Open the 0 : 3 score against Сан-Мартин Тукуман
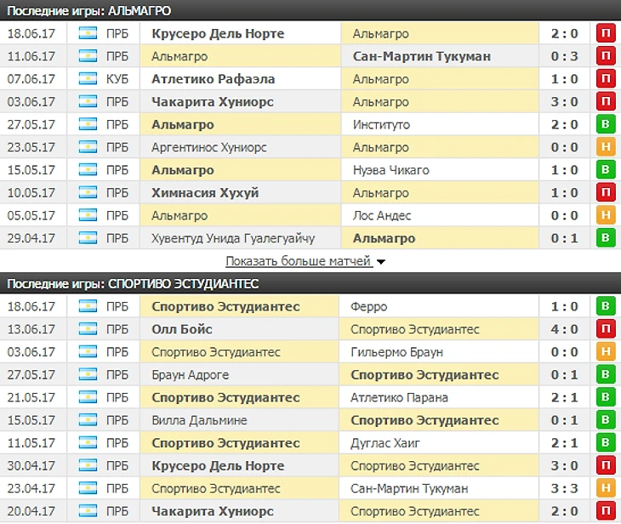The width and height of the screenshot is (621, 524). (565, 57)
